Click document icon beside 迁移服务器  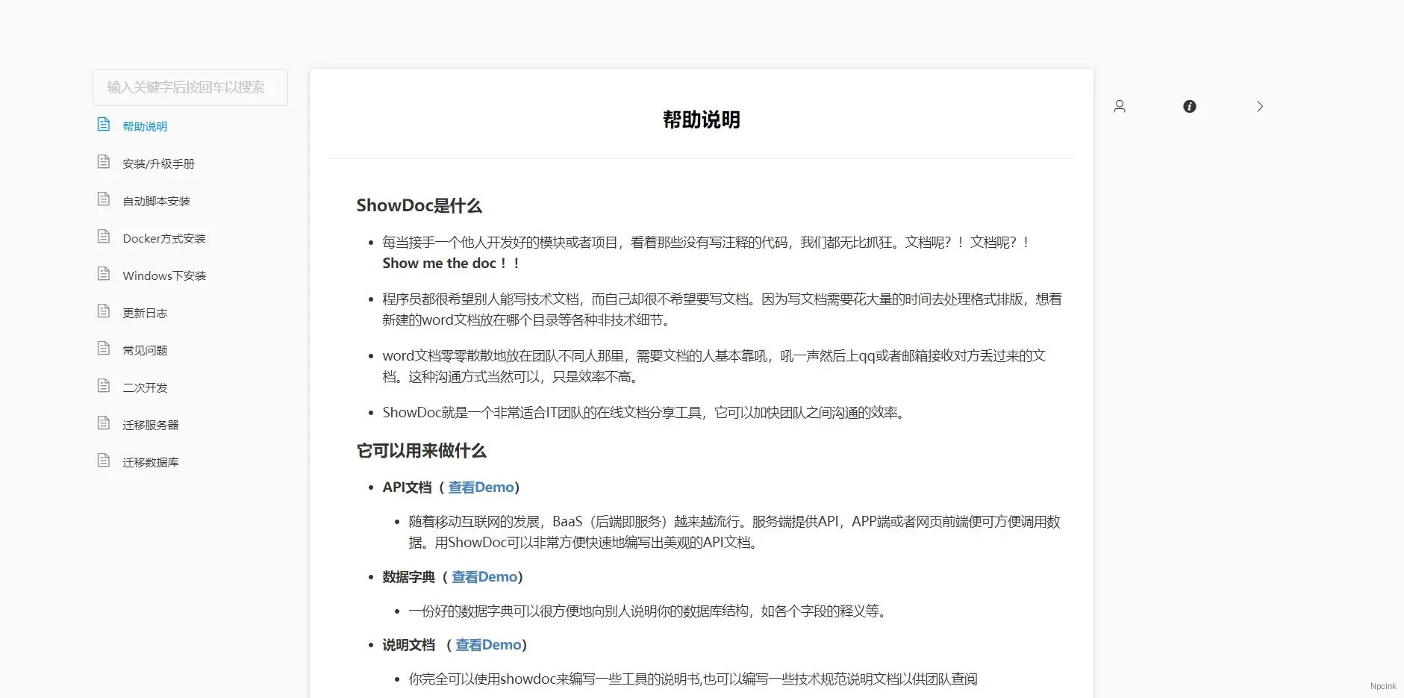tap(104, 423)
